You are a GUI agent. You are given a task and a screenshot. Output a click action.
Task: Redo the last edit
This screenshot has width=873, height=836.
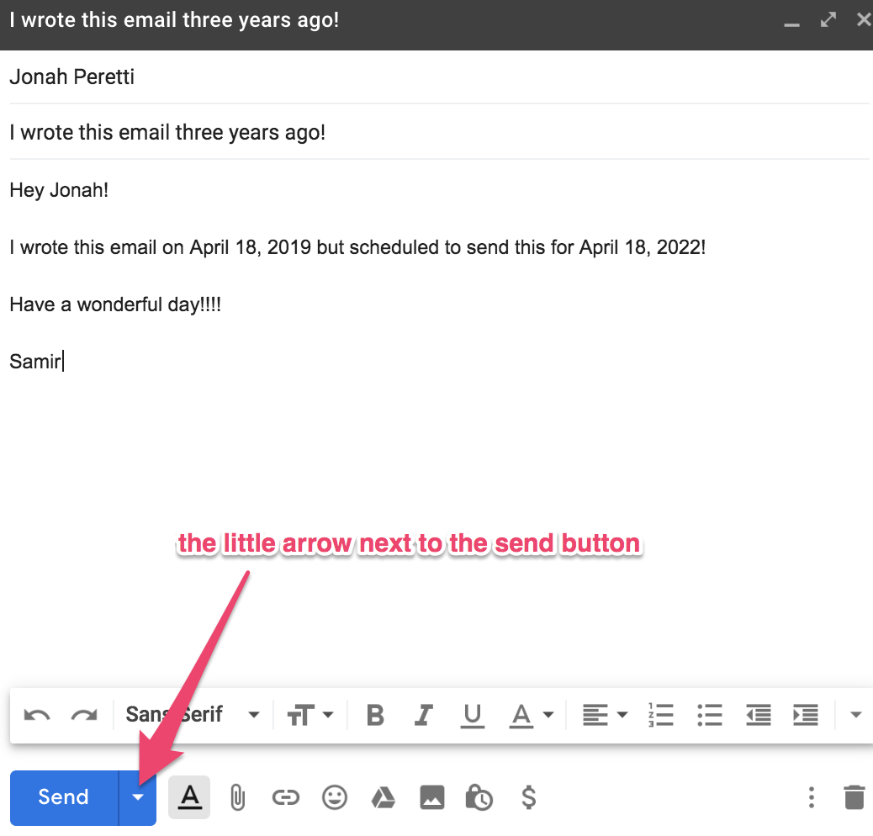(84, 715)
